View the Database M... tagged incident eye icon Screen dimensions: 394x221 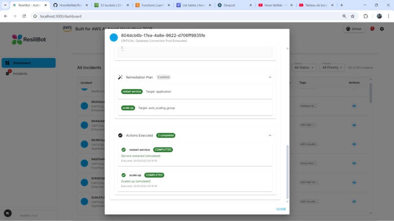pos(354,106)
